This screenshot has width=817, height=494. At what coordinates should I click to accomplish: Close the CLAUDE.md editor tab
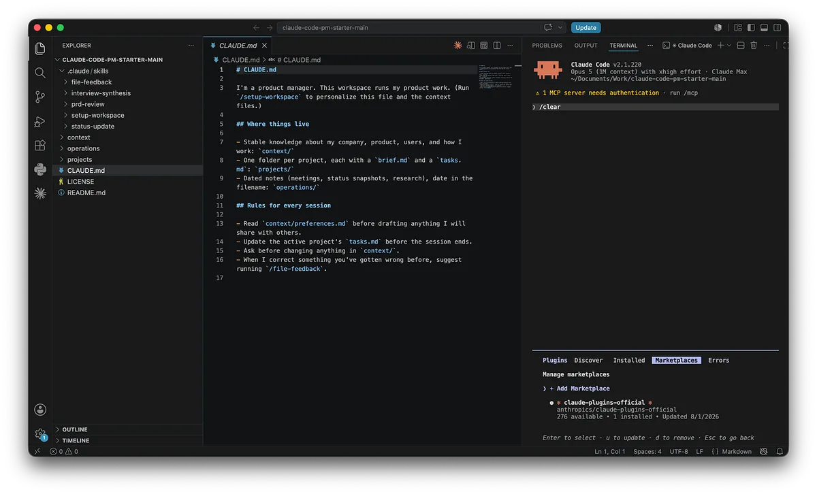[265, 46]
